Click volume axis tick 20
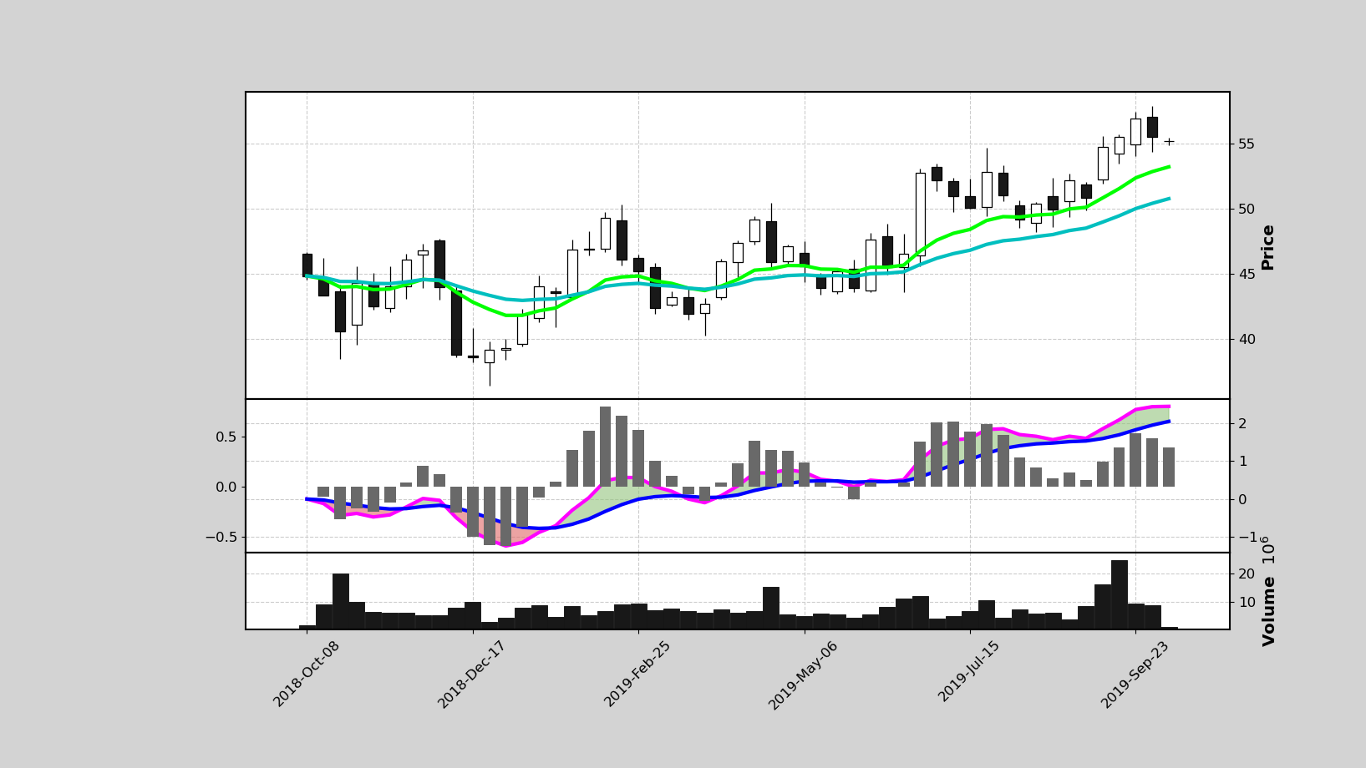 pyautogui.click(x=1246, y=573)
